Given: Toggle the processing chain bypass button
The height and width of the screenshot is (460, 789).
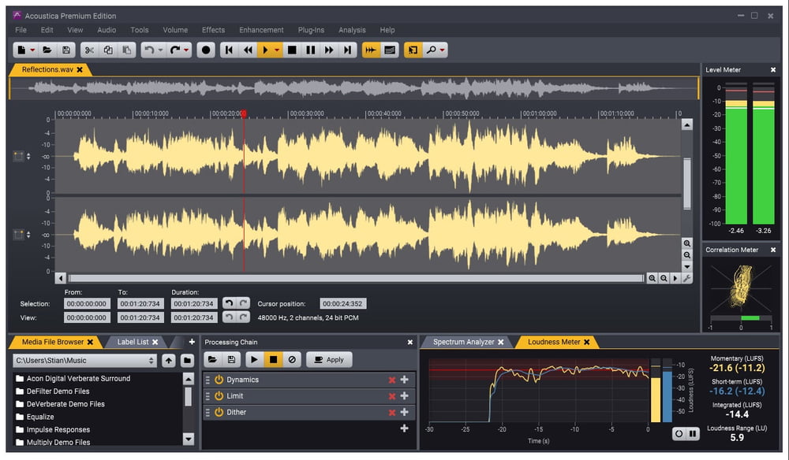Looking at the screenshot, I should (x=292, y=359).
